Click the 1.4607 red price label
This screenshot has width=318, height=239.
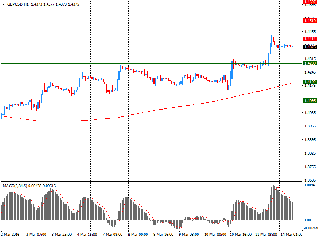[310, 2]
